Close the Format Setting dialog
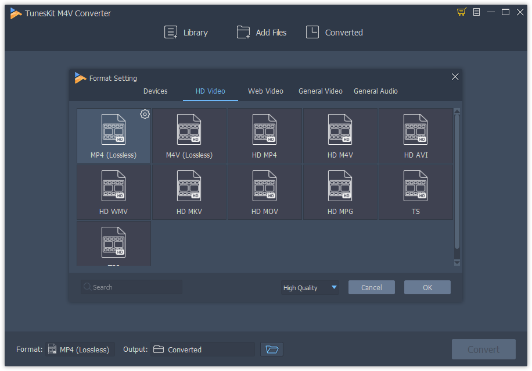This screenshot has width=532, height=371. point(455,77)
